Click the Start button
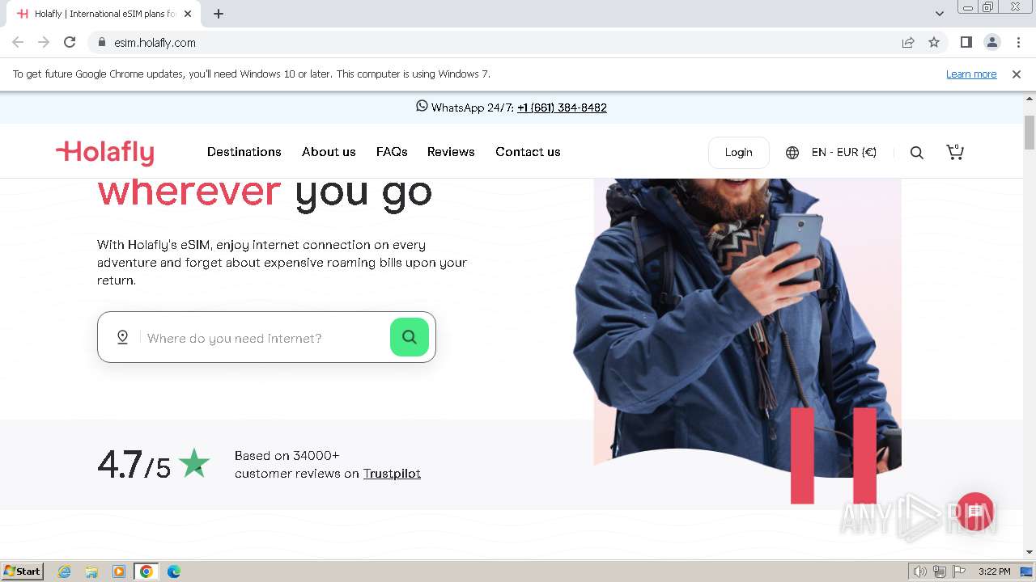 pyautogui.click(x=23, y=571)
